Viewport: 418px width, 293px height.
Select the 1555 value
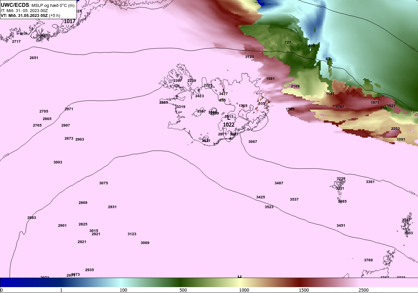point(290,109)
